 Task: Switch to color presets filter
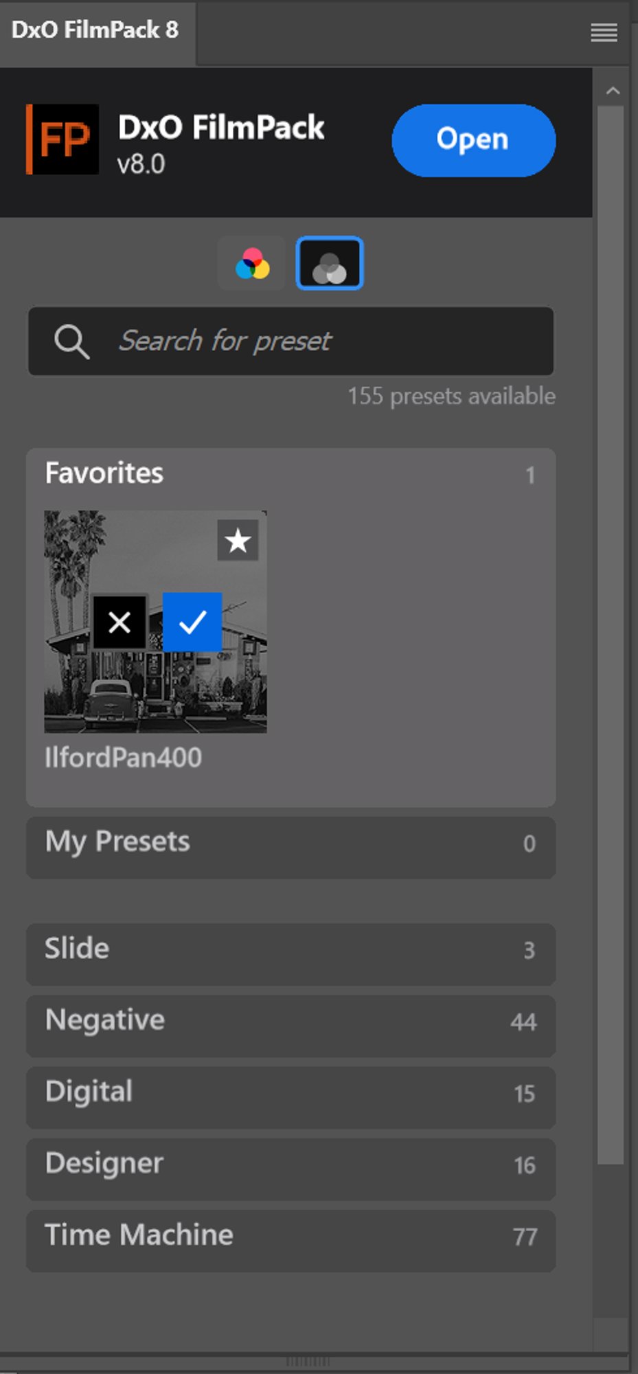coord(252,264)
